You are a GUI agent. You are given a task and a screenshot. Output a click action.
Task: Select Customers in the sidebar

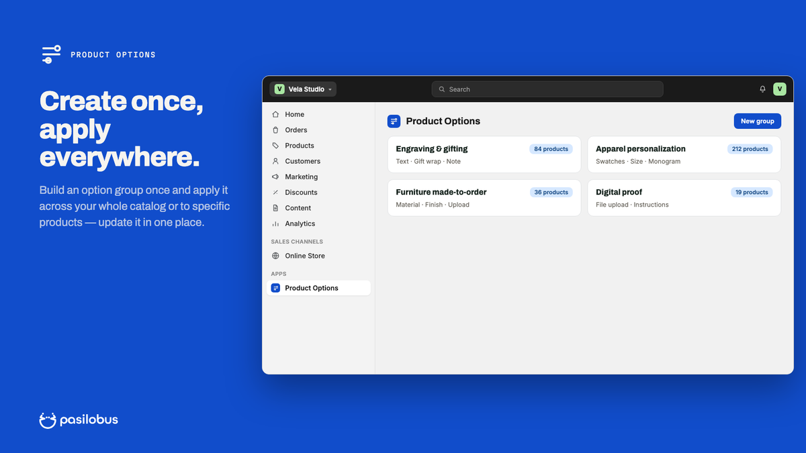pos(318,161)
